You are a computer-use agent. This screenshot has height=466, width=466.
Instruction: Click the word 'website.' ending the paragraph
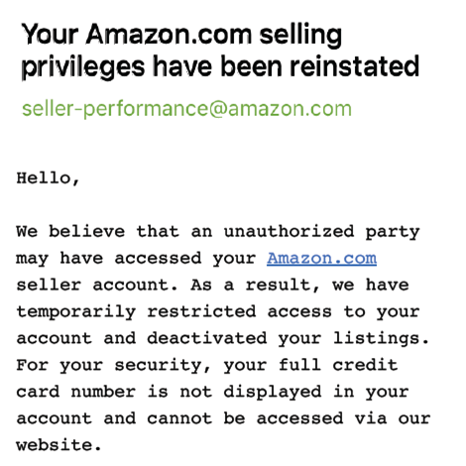pyautogui.click(x=58, y=445)
